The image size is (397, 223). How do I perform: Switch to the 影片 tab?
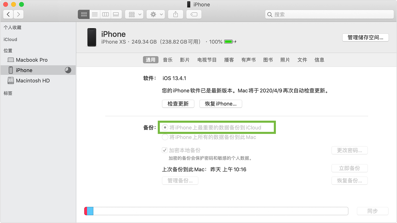pyautogui.click(x=185, y=60)
